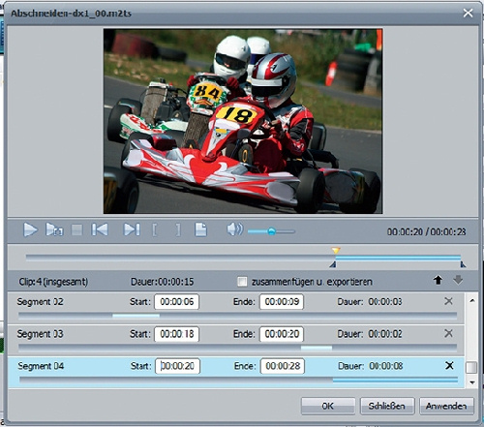
Task: Mute audio via the speaker icon
Action: pyautogui.click(x=234, y=229)
